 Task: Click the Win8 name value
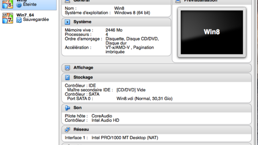(x=119, y=9)
